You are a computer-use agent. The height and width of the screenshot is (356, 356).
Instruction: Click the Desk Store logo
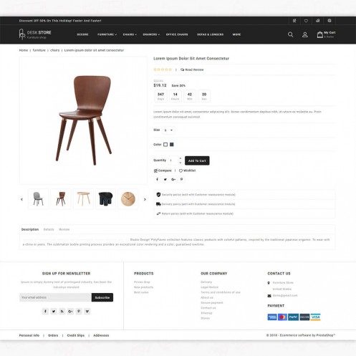(x=35, y=34)
